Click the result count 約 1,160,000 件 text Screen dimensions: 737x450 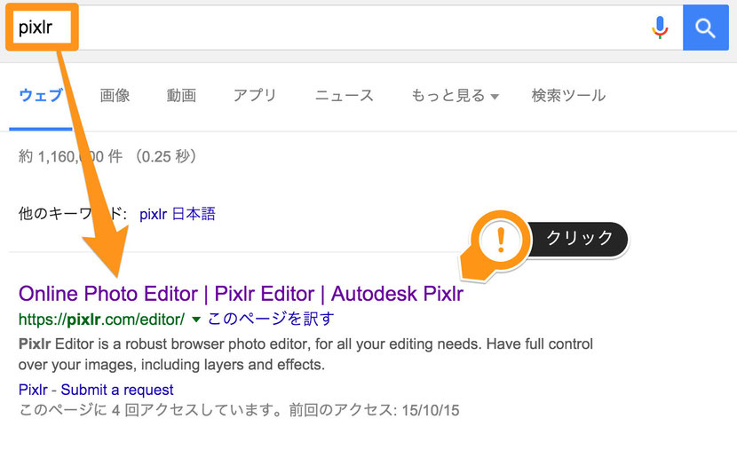point(70,156)
